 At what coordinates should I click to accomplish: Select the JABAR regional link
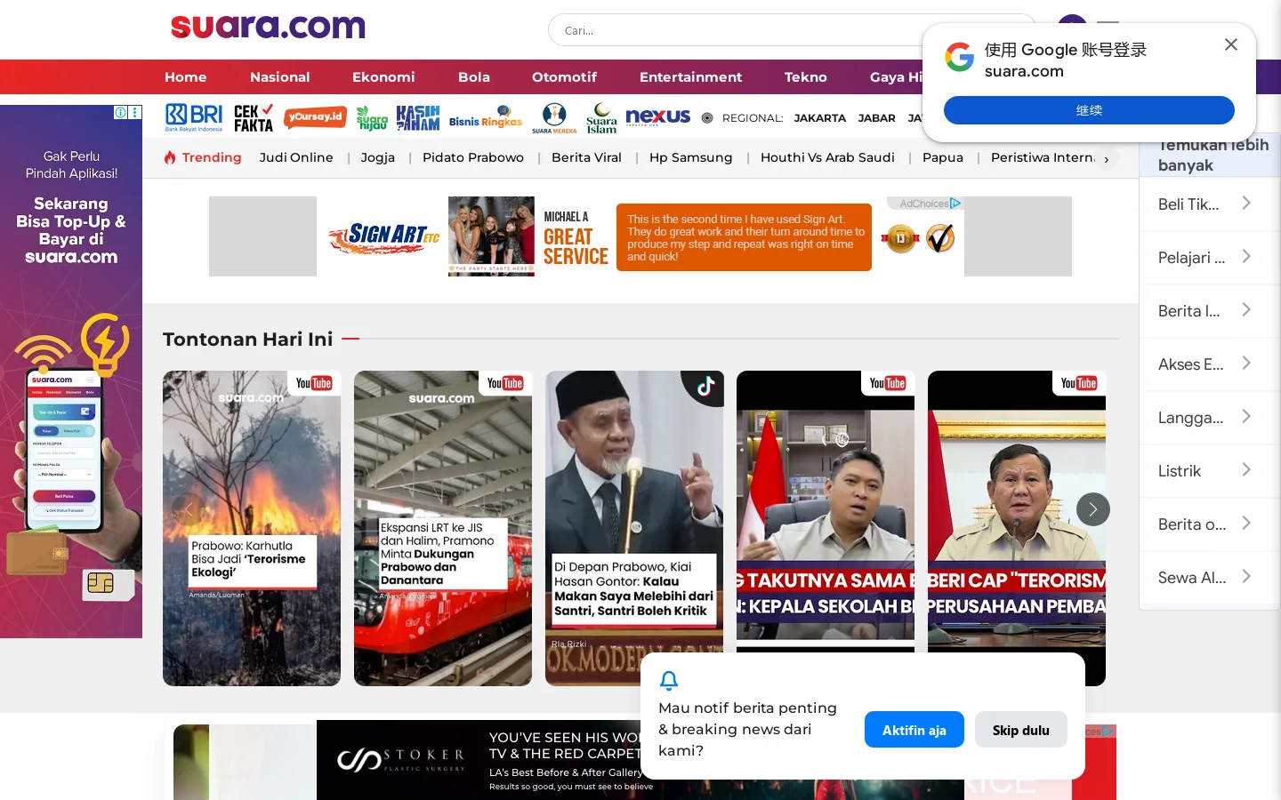[x=877, y=117]
